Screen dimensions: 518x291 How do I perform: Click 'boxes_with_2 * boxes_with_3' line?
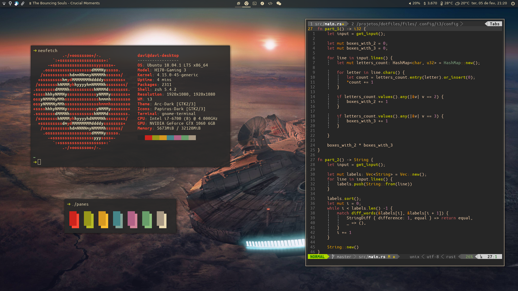point(360,145)
